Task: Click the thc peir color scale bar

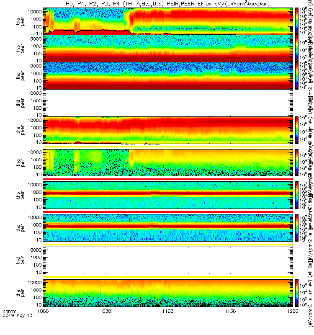Action: pos(297,228)
